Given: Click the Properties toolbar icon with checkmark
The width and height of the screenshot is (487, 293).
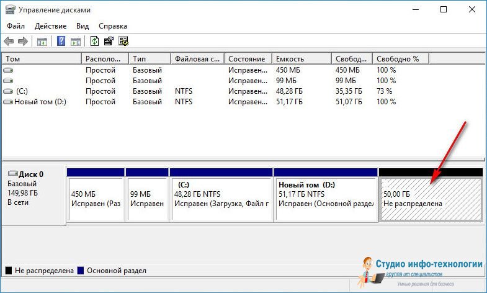Looking at the screenshot, I should click(109, 42).
